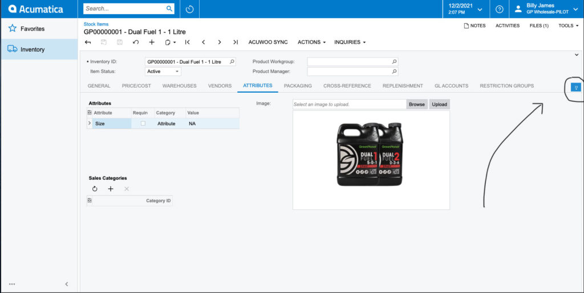
Task: Open ACTIVITIES
Action: coord(507,26)
